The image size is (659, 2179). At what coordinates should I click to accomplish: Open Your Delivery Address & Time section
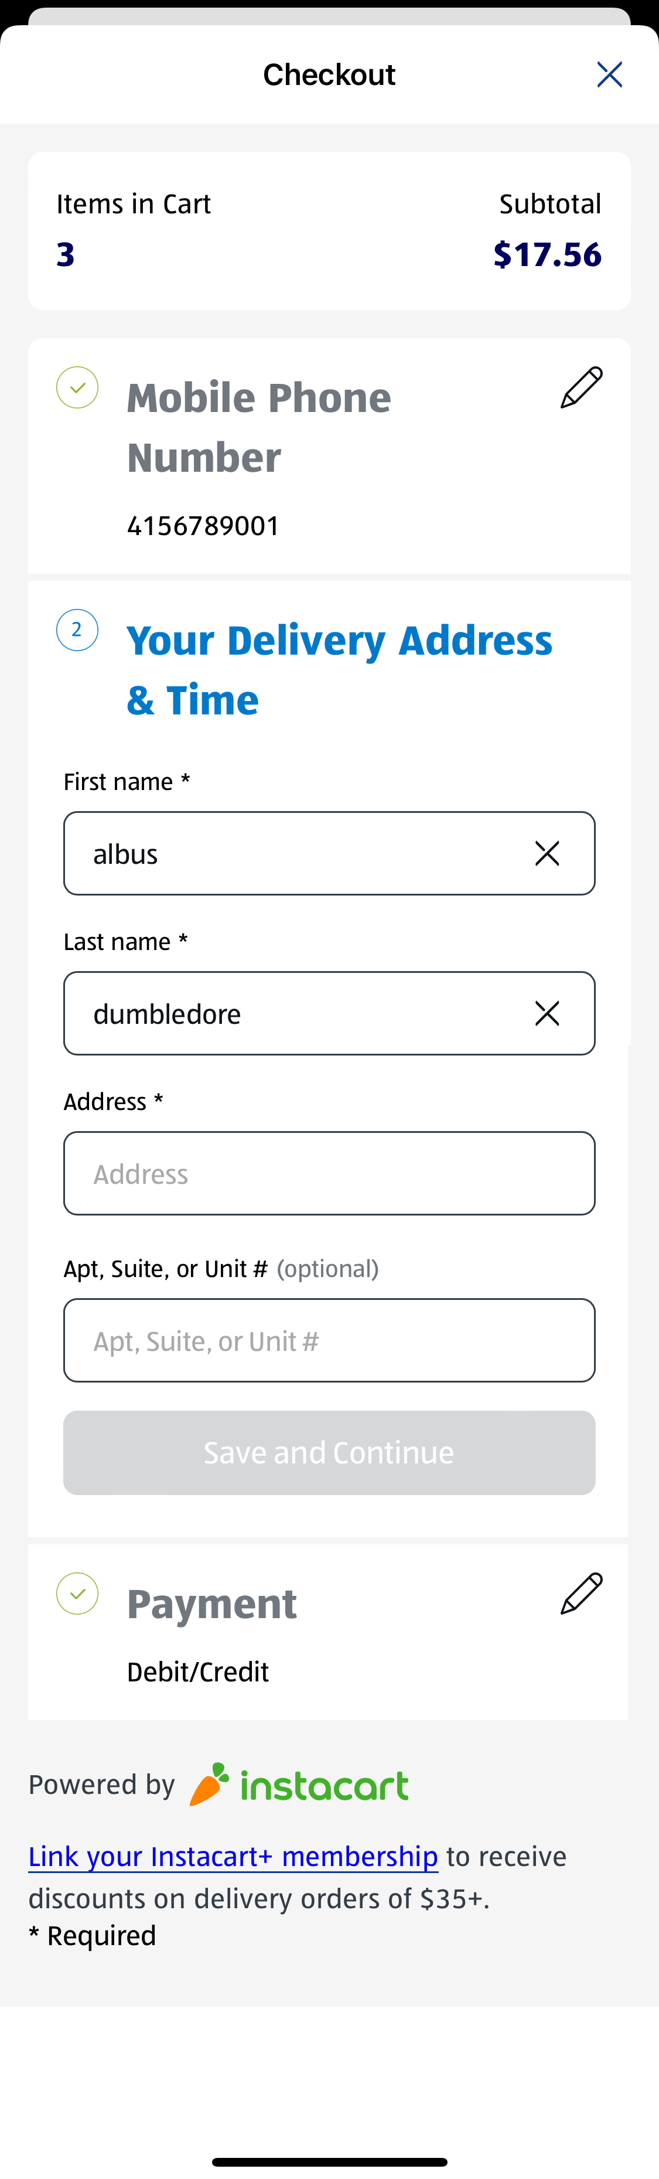tap(340, 669)
